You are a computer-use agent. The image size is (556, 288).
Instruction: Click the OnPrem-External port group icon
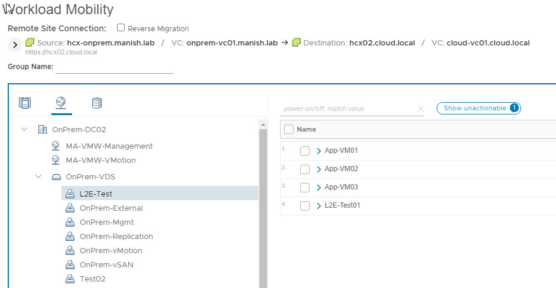[x=70, y=208]
